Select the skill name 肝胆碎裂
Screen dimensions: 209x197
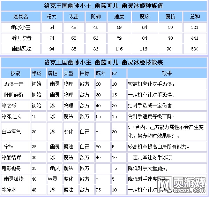(x=14, y=95)
